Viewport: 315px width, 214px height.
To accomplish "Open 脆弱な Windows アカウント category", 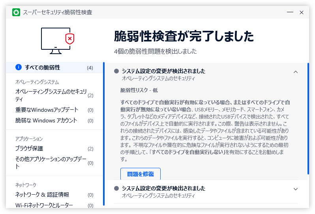I will [54, 120].
